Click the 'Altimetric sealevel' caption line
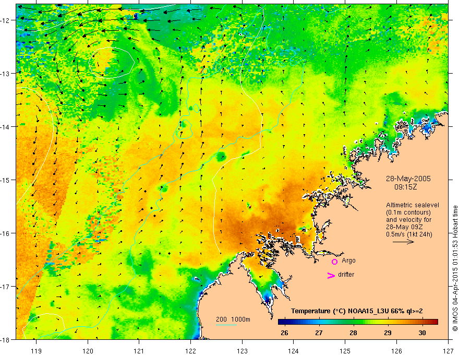This screenshot has width=459, height=355. coord(413,205)
